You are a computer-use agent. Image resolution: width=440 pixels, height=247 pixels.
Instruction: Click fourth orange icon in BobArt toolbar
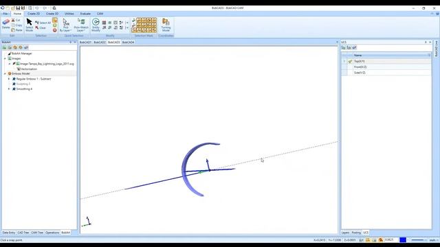(x=21, y=47)
